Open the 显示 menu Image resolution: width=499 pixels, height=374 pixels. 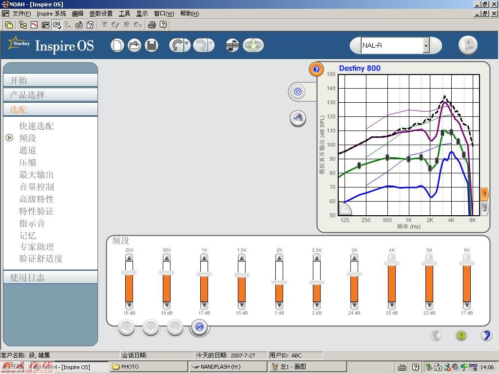(142, 14)
